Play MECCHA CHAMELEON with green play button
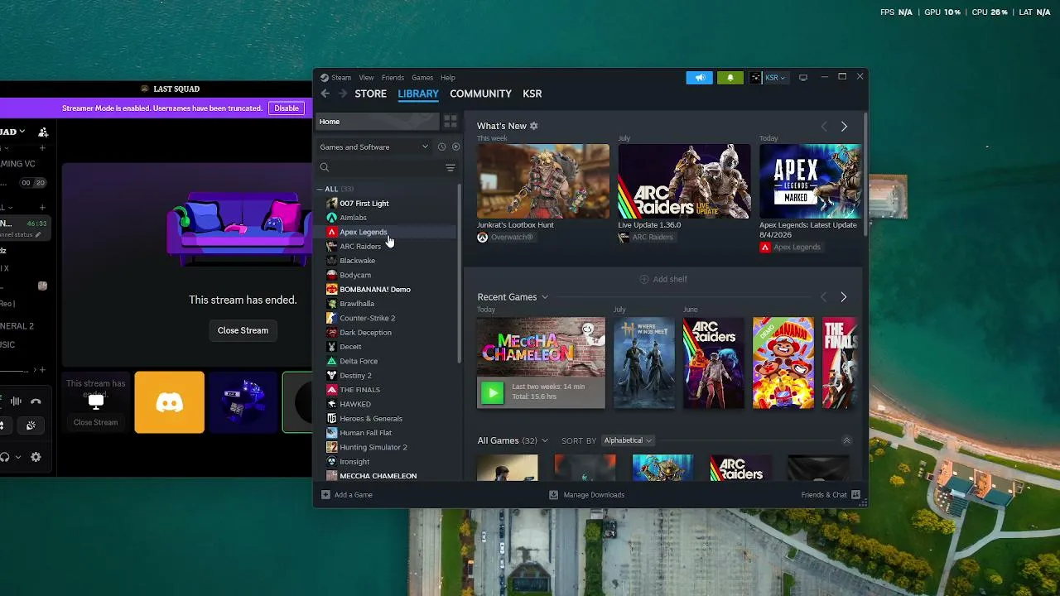 (492, 392)
